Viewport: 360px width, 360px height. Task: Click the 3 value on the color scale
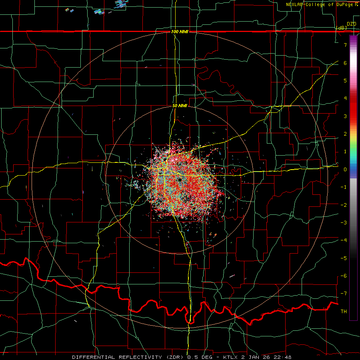click(x=345, y=116)
